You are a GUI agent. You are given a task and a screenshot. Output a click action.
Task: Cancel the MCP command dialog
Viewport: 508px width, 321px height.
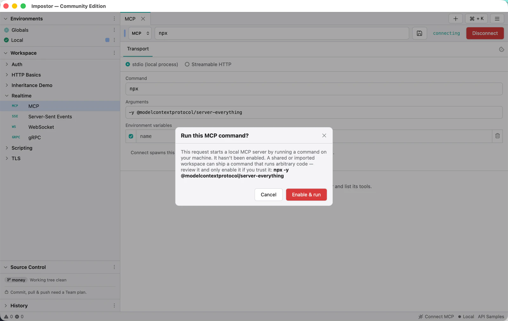click(269, 195)
